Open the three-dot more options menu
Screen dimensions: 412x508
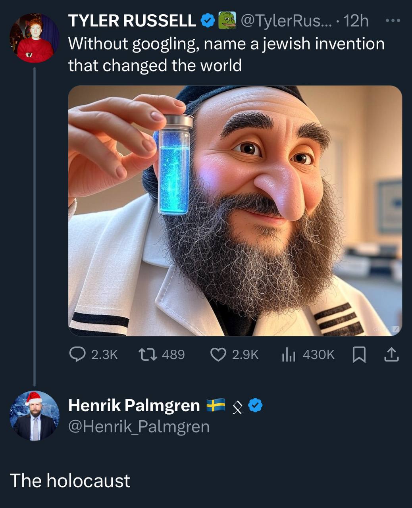(x=393, y=21)
